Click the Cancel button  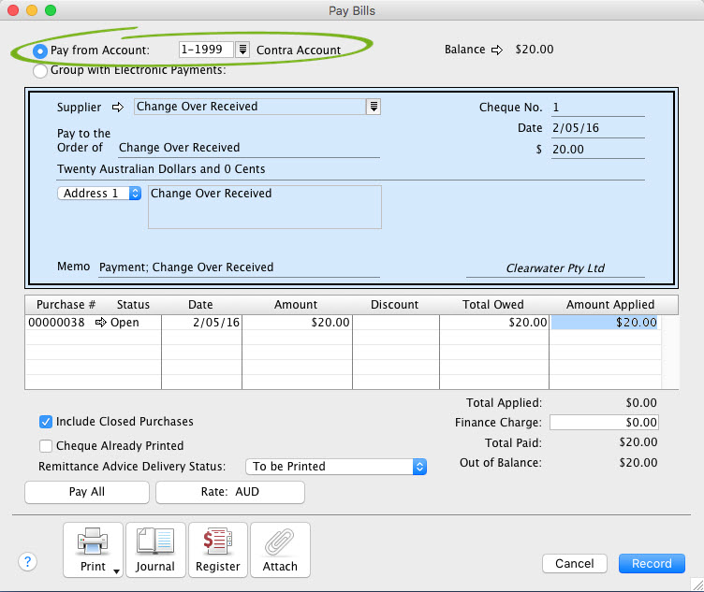point(575,563)
